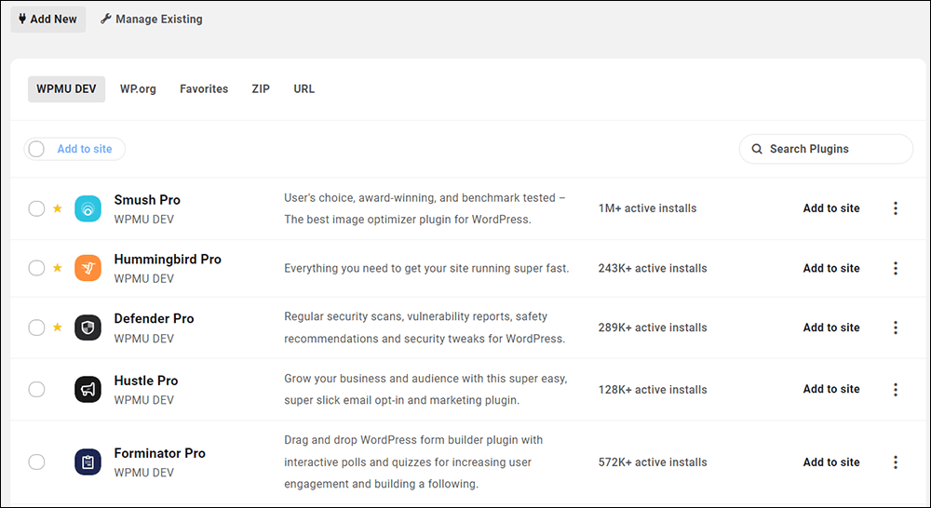Open more options for Defender Pro

(x=896, y=328)
